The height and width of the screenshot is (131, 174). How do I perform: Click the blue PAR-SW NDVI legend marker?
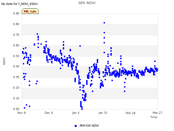point(76,126)
